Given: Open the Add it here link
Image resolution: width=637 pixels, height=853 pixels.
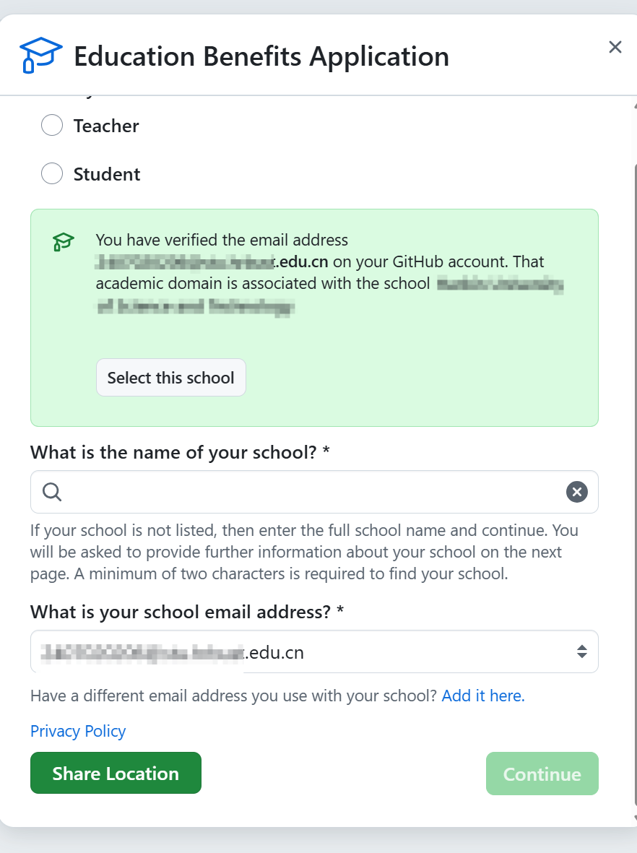Looking at the screenshot, I should pyautogui.click(x=482, y=696).
